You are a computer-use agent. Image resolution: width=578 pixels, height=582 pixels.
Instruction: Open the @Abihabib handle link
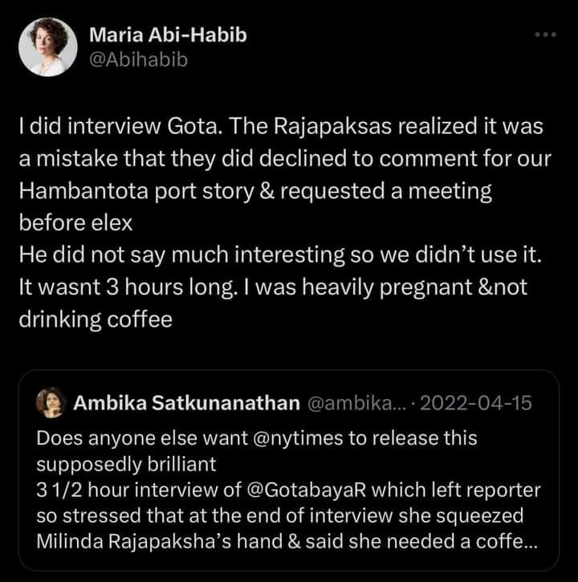click(x=138, y=60)
